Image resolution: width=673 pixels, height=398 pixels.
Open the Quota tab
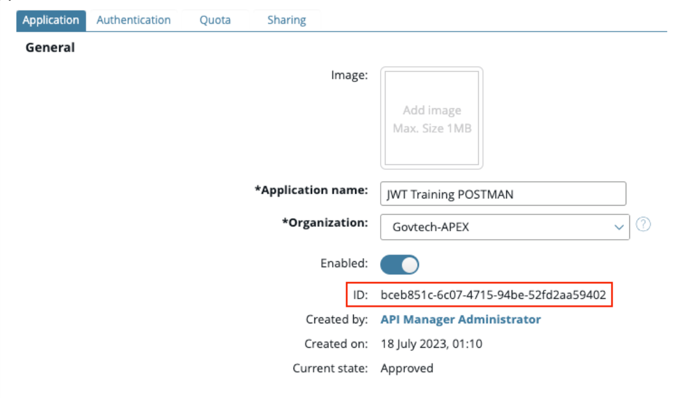click(215, 20)
